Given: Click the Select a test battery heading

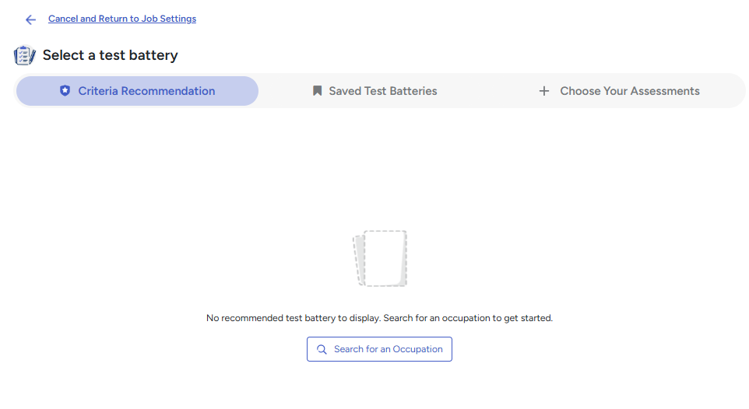Looking at the screenshot, I should tap(111, 55).
